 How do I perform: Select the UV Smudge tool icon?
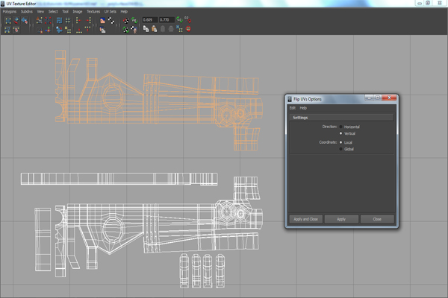[x=25, y=21]
